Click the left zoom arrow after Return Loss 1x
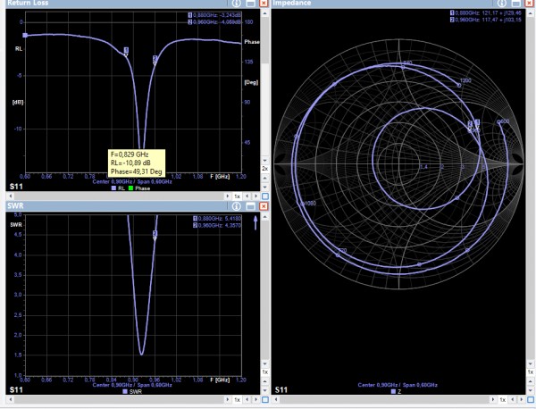The image size is (536, 409). 247,196
